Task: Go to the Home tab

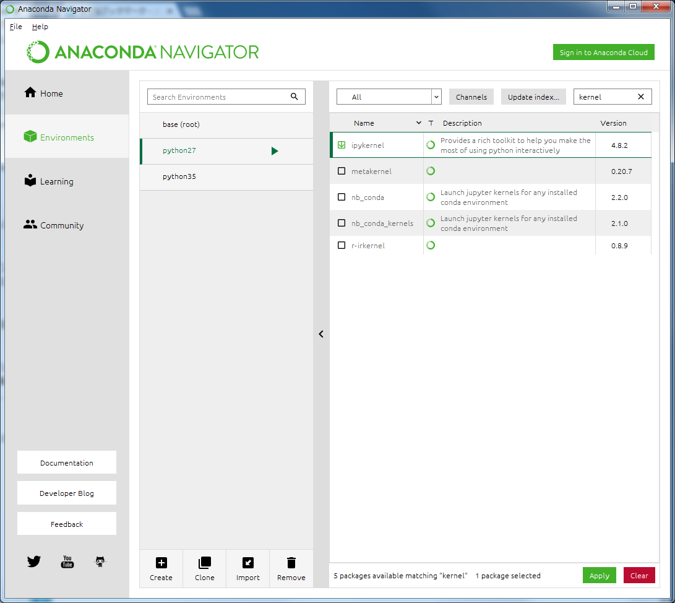Action: (67, 93)
